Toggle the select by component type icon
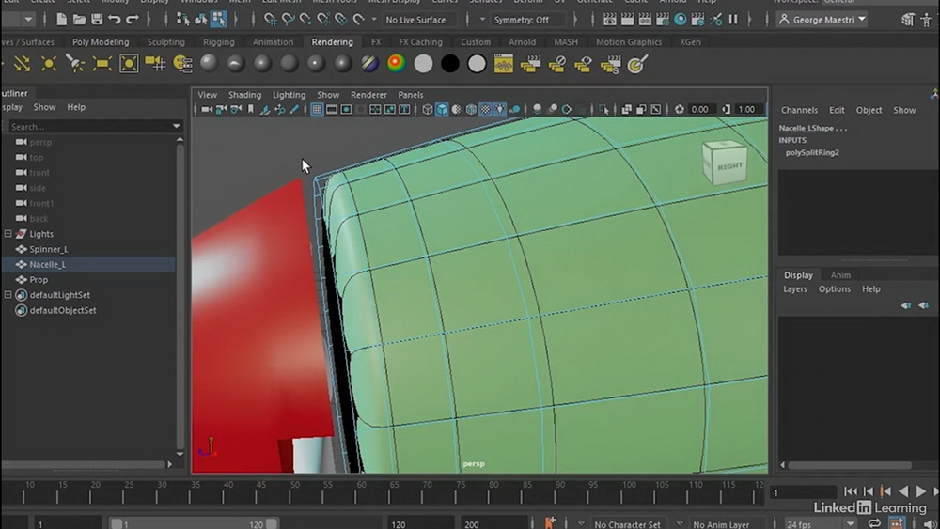The image size is (940, 529). 218,20
